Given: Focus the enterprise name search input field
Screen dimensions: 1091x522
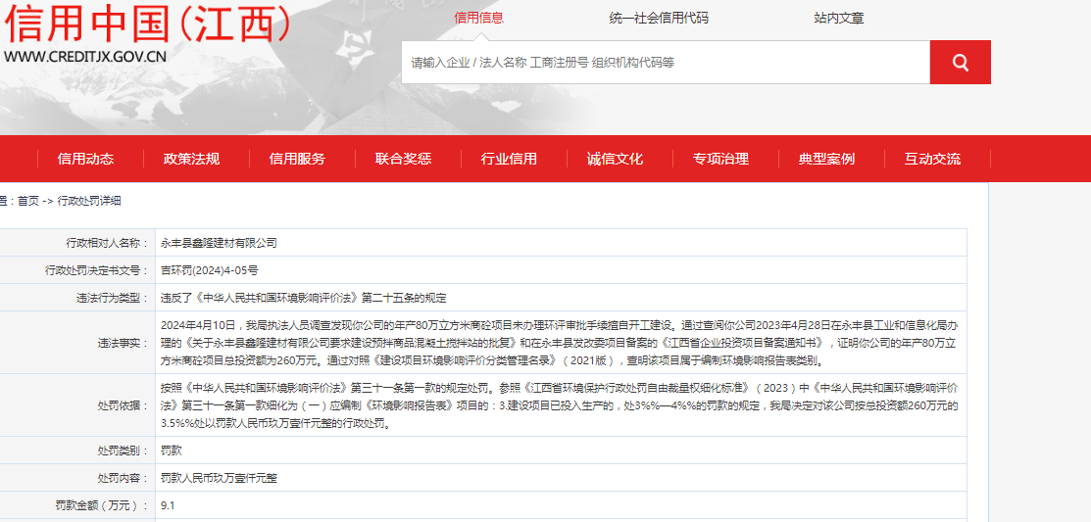Looking at the screenshot, I should (666, 63).
